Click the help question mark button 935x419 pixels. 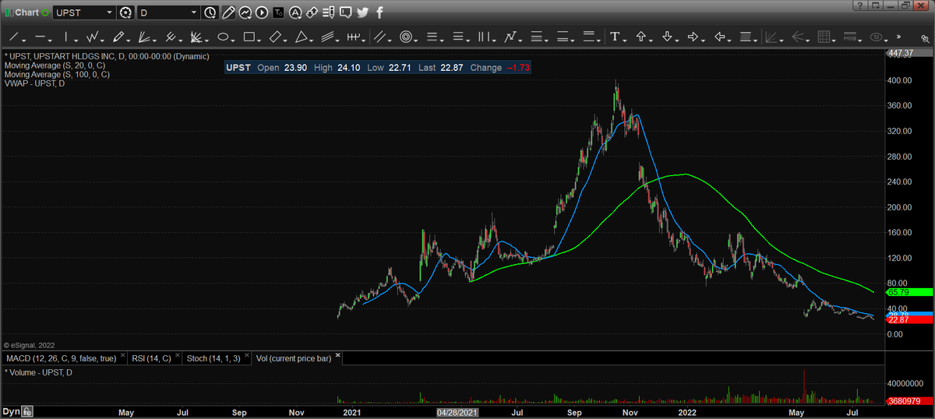point(859,5)
